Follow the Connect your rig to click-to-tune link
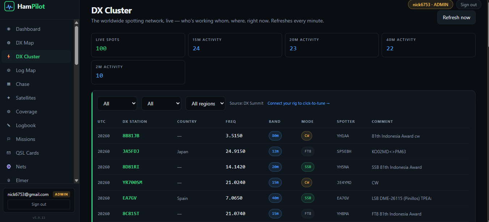The image size is (489, 222). point(299,103)
